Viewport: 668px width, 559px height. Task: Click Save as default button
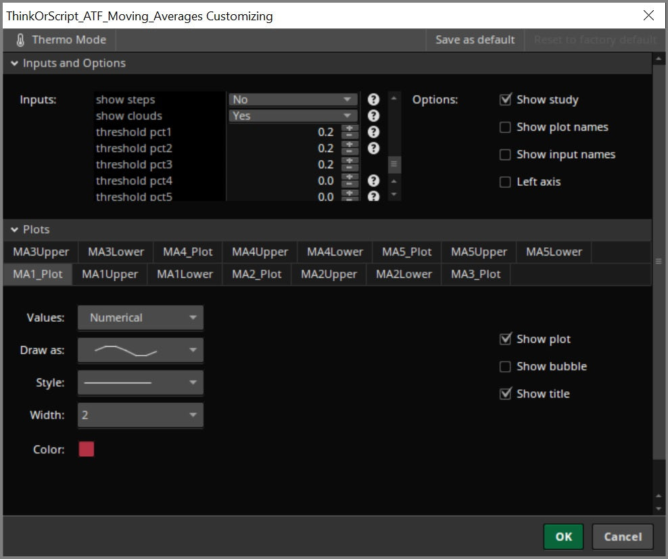[x=475, y=40]
